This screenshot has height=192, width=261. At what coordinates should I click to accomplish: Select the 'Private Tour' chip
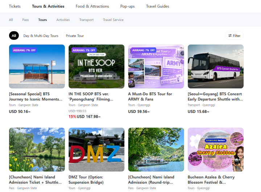(75, 36)
